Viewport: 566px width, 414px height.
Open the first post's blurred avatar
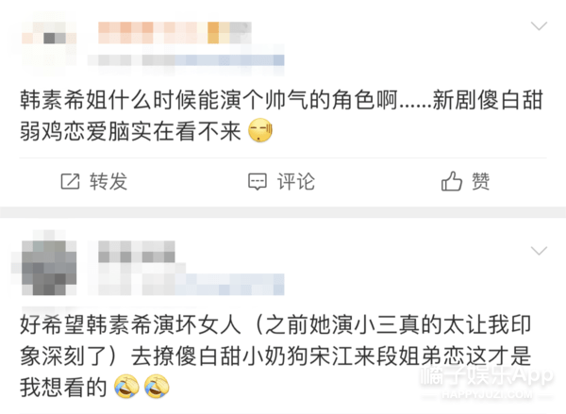(x=49, y=43)
